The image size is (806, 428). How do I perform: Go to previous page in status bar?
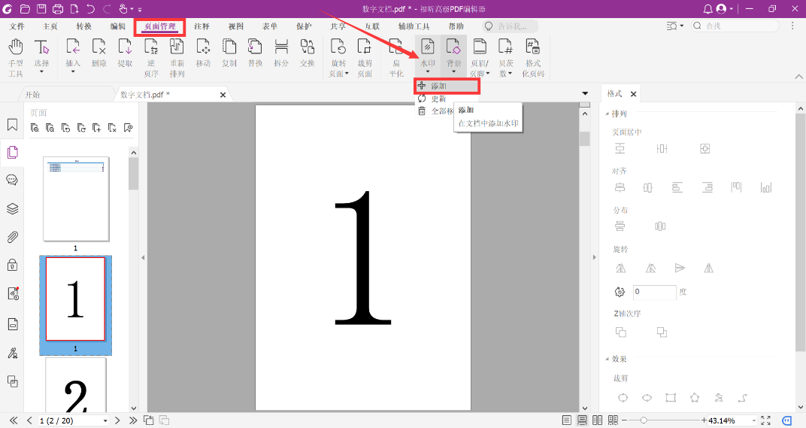coord(29,420)
